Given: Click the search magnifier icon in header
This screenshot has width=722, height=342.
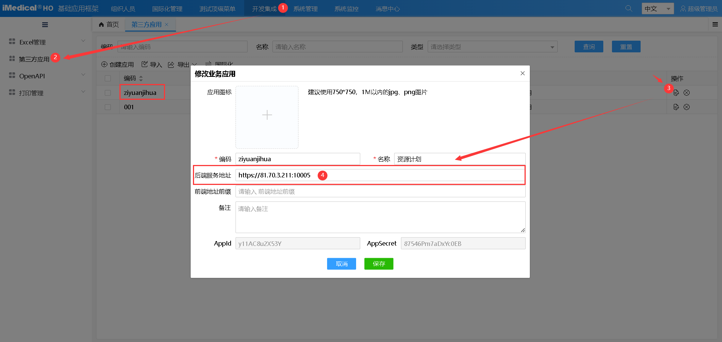Looking at the screenshot, I should pyautogui.click(x=629, y=8).
